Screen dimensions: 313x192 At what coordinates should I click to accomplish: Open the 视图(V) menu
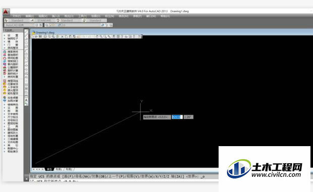tap(43, 16)
